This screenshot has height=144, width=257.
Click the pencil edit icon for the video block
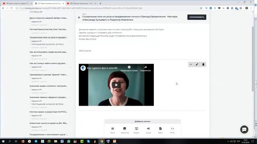coord(197,64)
